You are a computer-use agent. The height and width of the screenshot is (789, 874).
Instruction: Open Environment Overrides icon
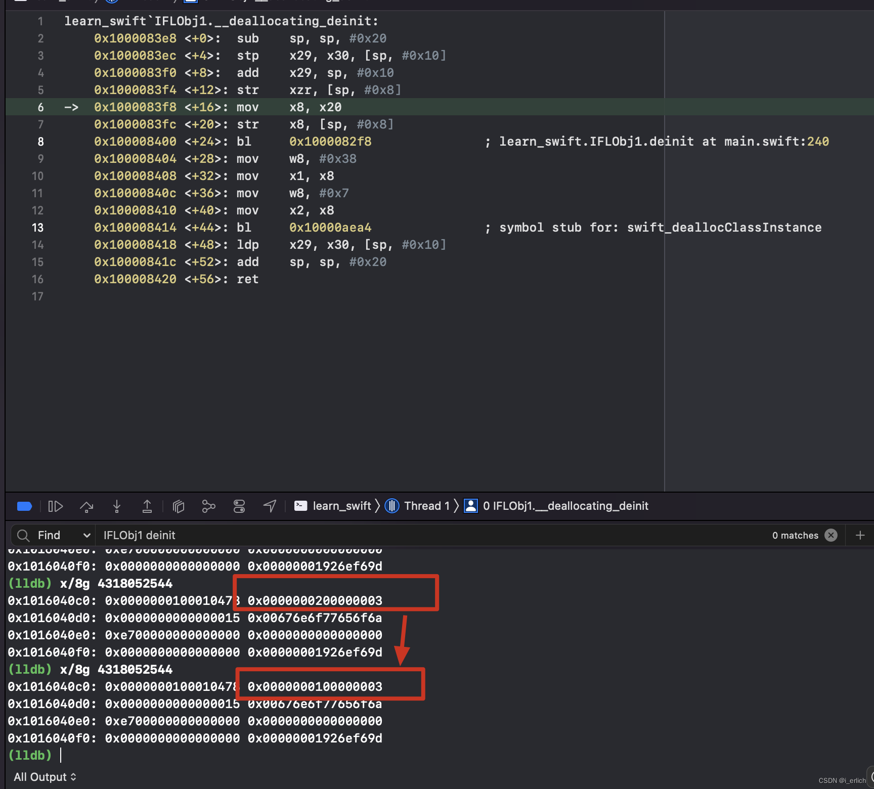tap(239, 506)
